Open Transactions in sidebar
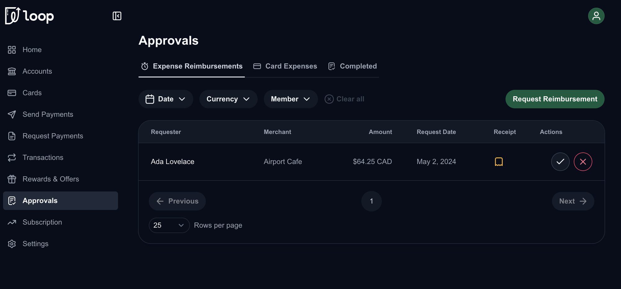 point(61,158)
